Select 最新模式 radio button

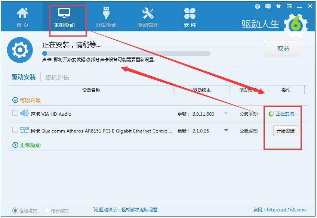pyautogui.click(x=47, y=211)
